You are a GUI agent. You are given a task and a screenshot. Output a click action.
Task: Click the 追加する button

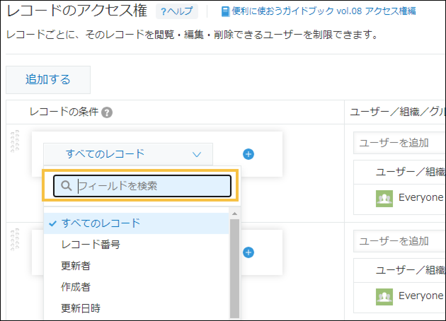point(48,80)
